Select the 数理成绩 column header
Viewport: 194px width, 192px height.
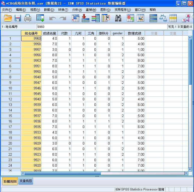(x=135, y=33)
